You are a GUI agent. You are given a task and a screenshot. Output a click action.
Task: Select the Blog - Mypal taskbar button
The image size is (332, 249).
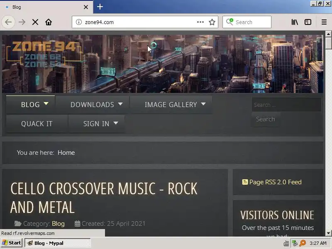(x=58, y=243)
